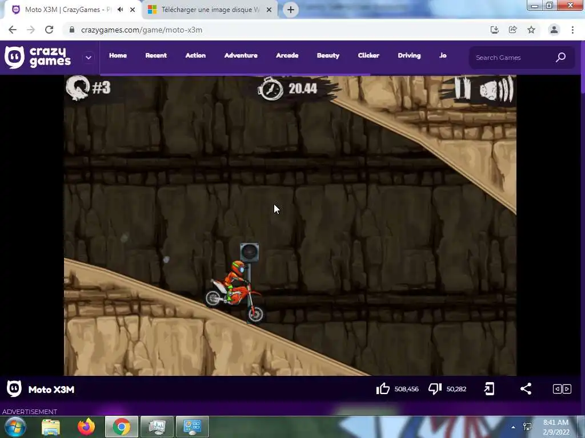This screenshot has height=438, width=585.
Task: Open the Recent games category
Action: 156,55
